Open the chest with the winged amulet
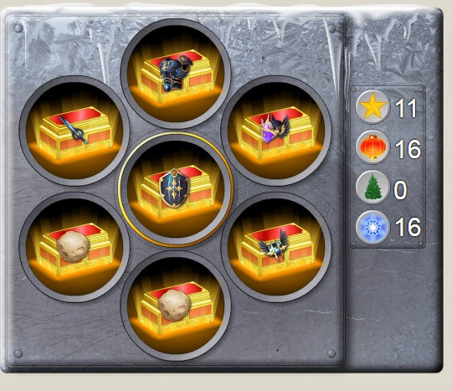This screenshot has height=391, width=452. (x=276, y=247)
